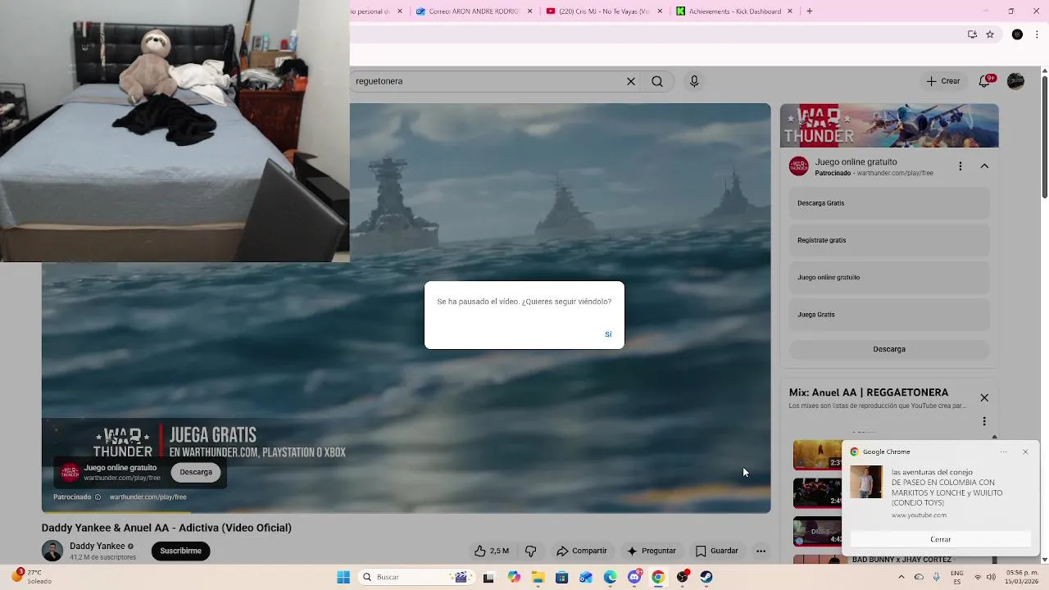Play the mix video with 4:42 duration

tap(817, 532)
